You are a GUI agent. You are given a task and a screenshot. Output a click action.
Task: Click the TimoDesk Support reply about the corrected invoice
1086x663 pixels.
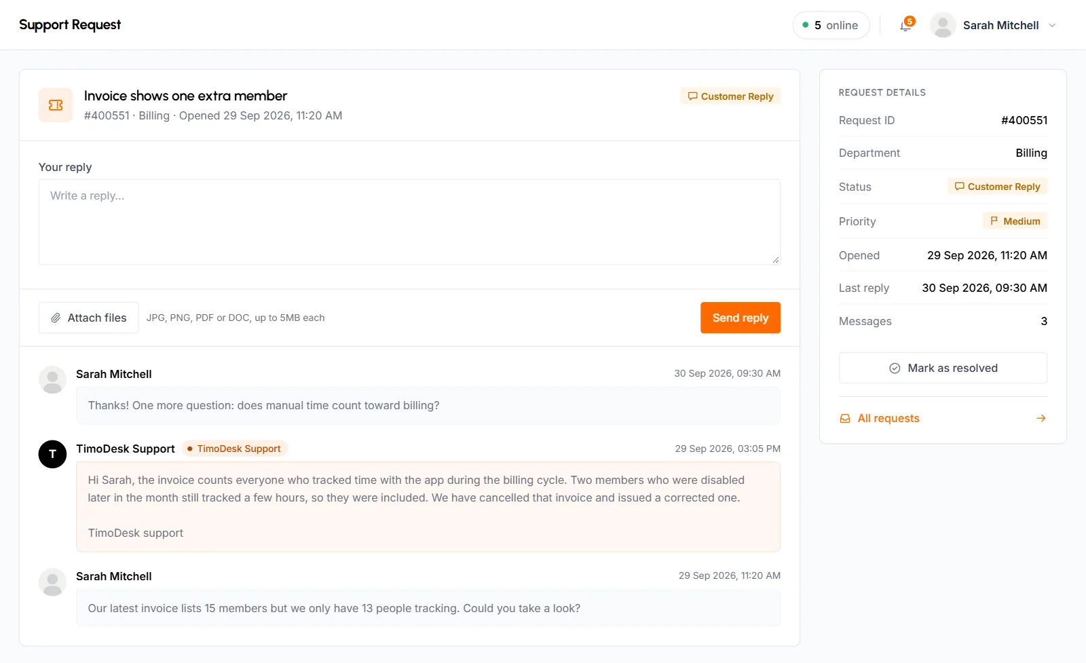click(428, 506)
